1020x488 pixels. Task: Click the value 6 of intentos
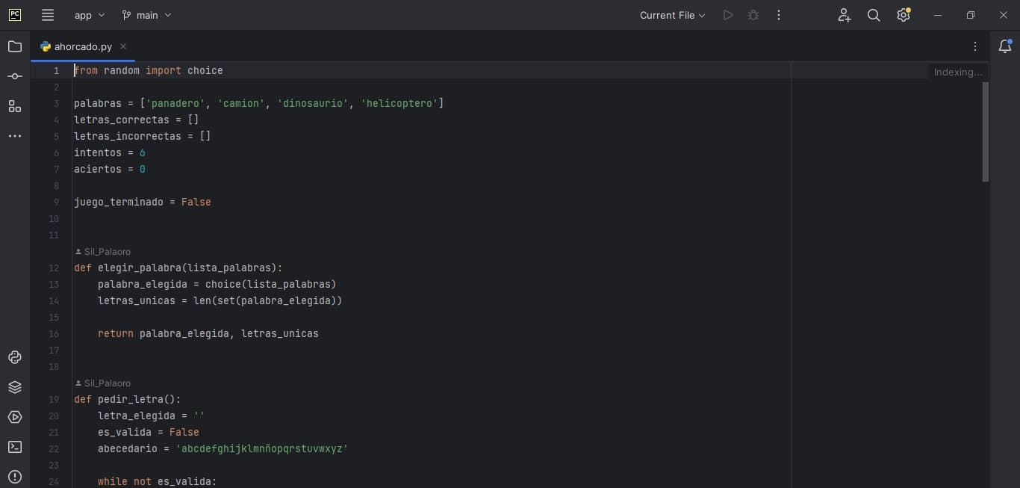(143, 152)
